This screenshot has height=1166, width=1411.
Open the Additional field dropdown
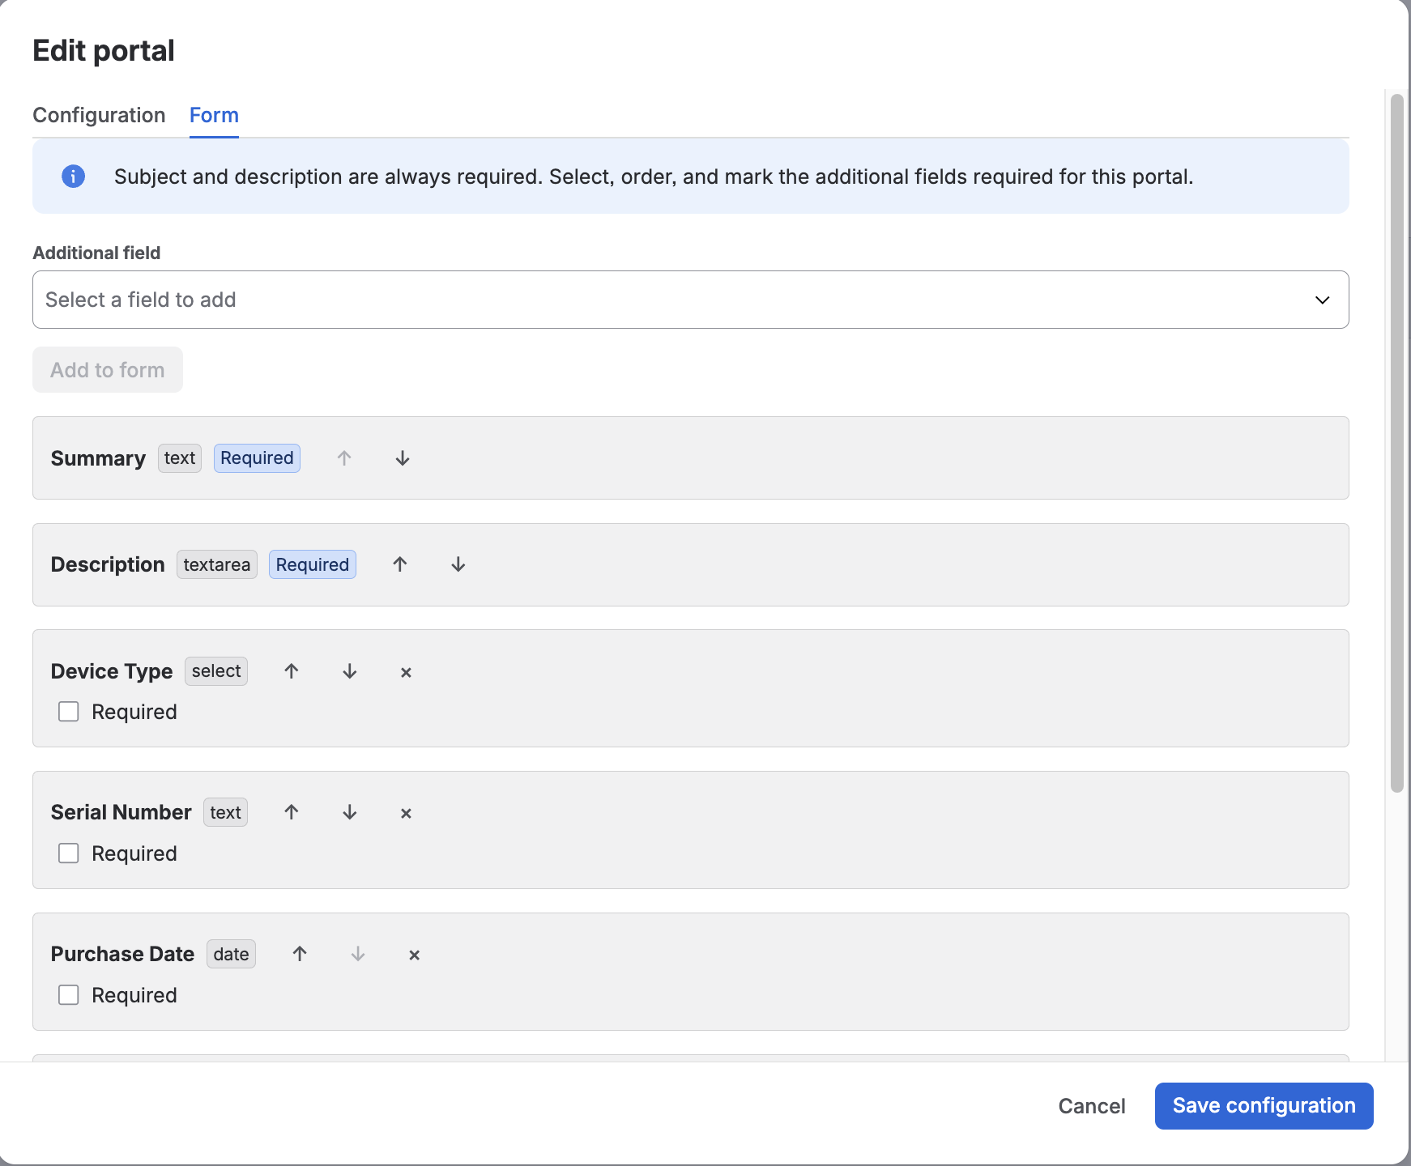click(x=691, y=300)
